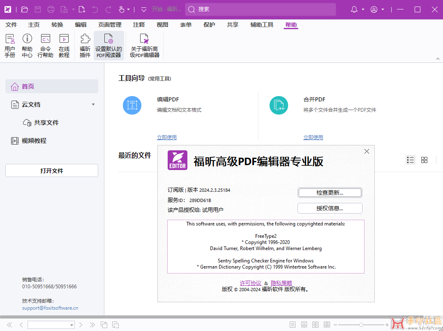Image resolution: width=443 pixels, height=331 pixels.
Task: Select single page view icon in status bar
Action: [293, 325]
